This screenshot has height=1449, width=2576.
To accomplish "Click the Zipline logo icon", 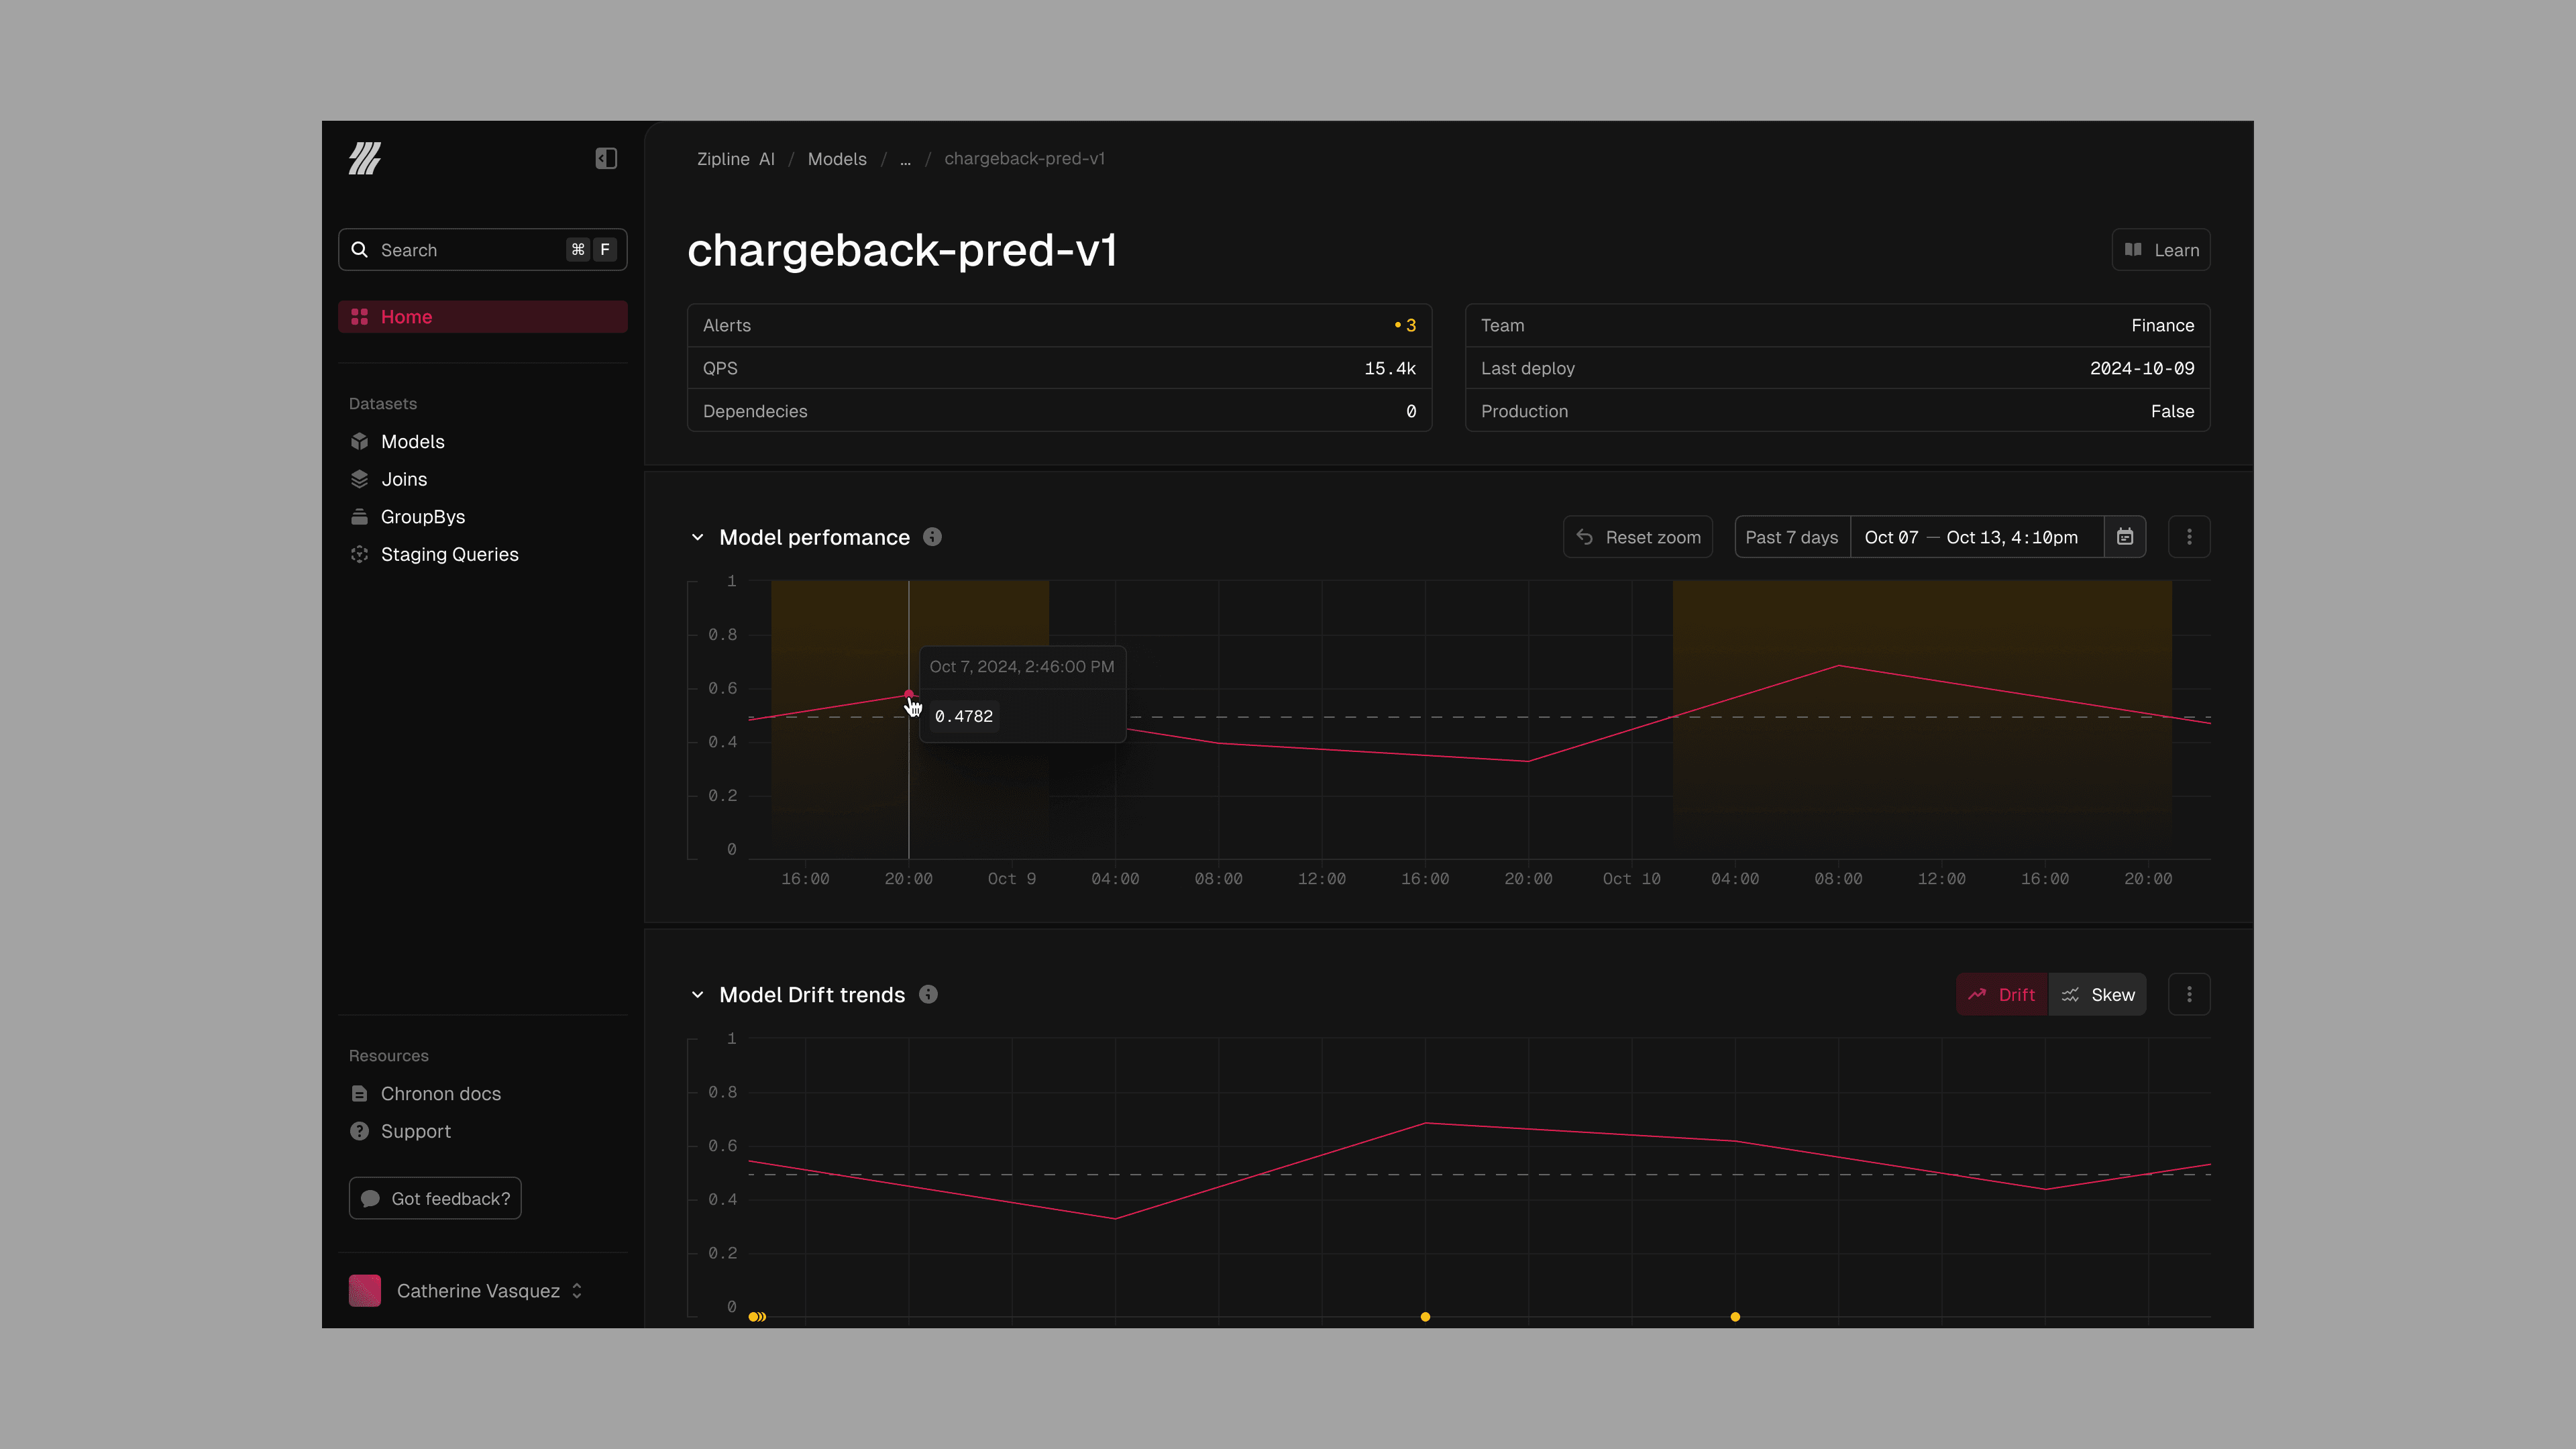I will click(x=365, y=158).
